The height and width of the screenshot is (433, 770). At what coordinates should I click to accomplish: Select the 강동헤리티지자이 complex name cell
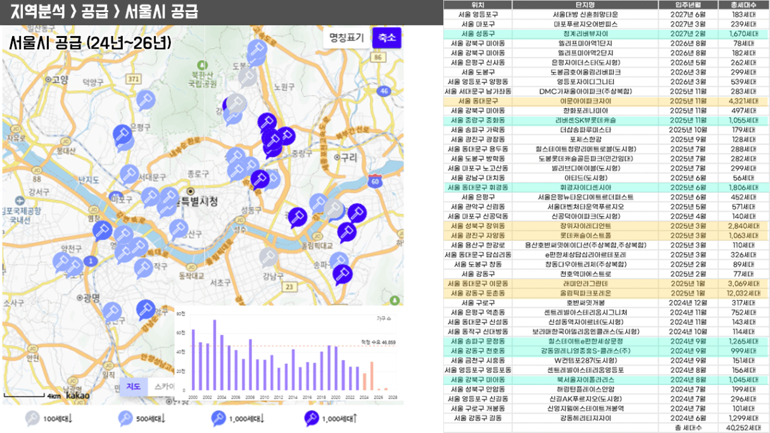(586, 418)
